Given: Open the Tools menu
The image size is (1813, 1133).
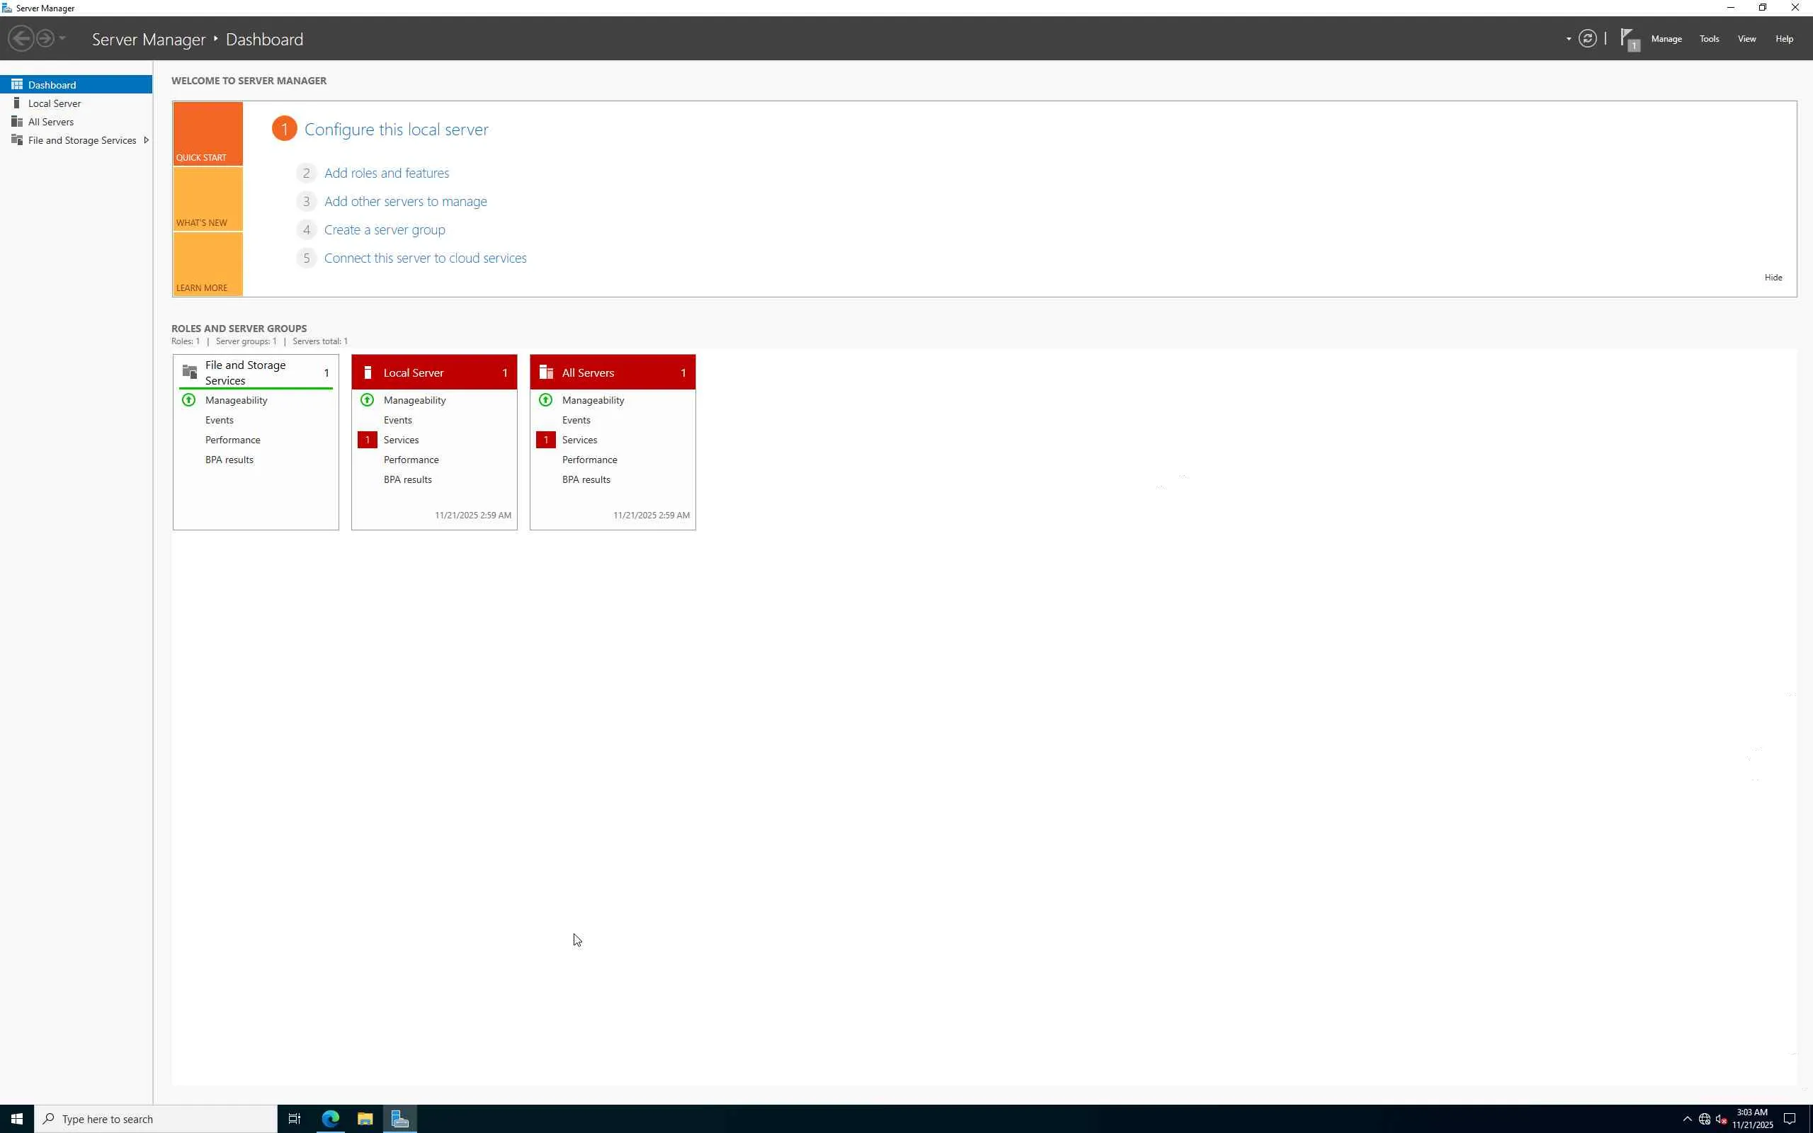Looking at the screenshot, I should [1708, 39].
